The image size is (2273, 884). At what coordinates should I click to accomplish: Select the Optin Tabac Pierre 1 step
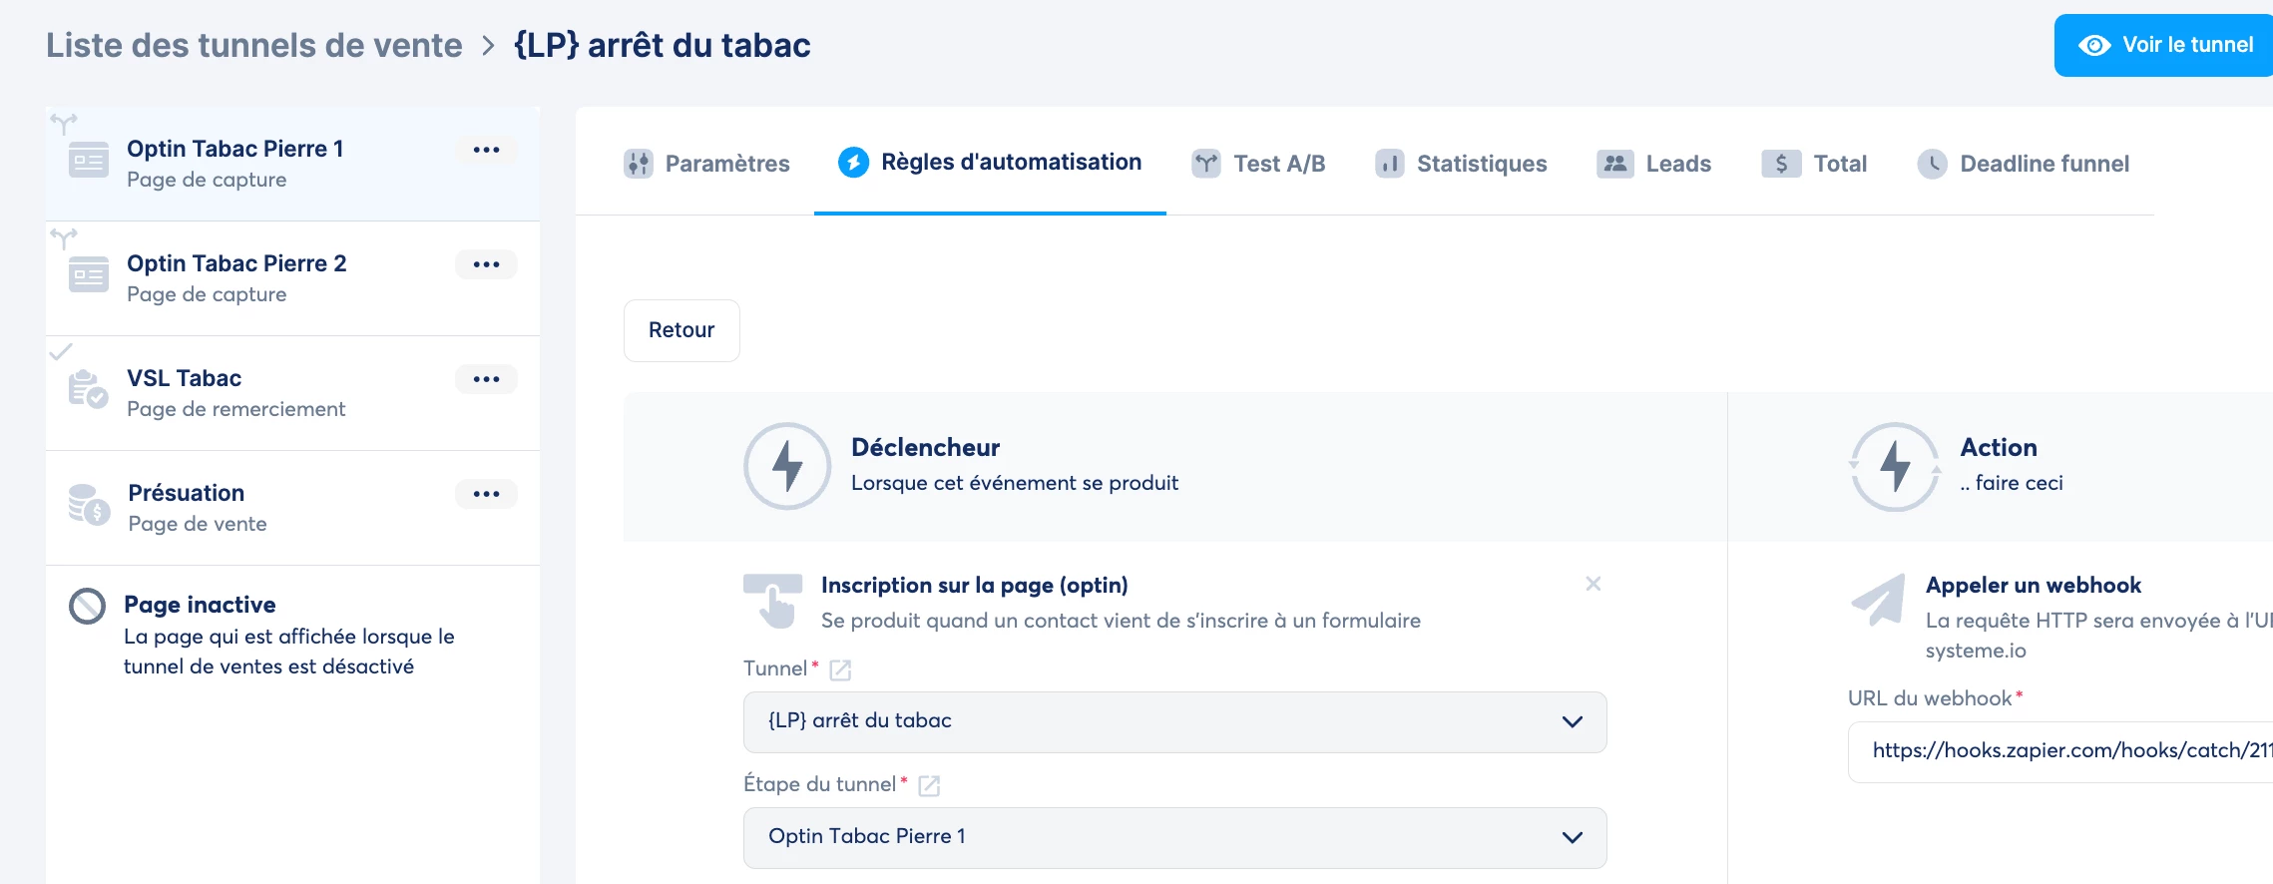(x=292, y=164)
